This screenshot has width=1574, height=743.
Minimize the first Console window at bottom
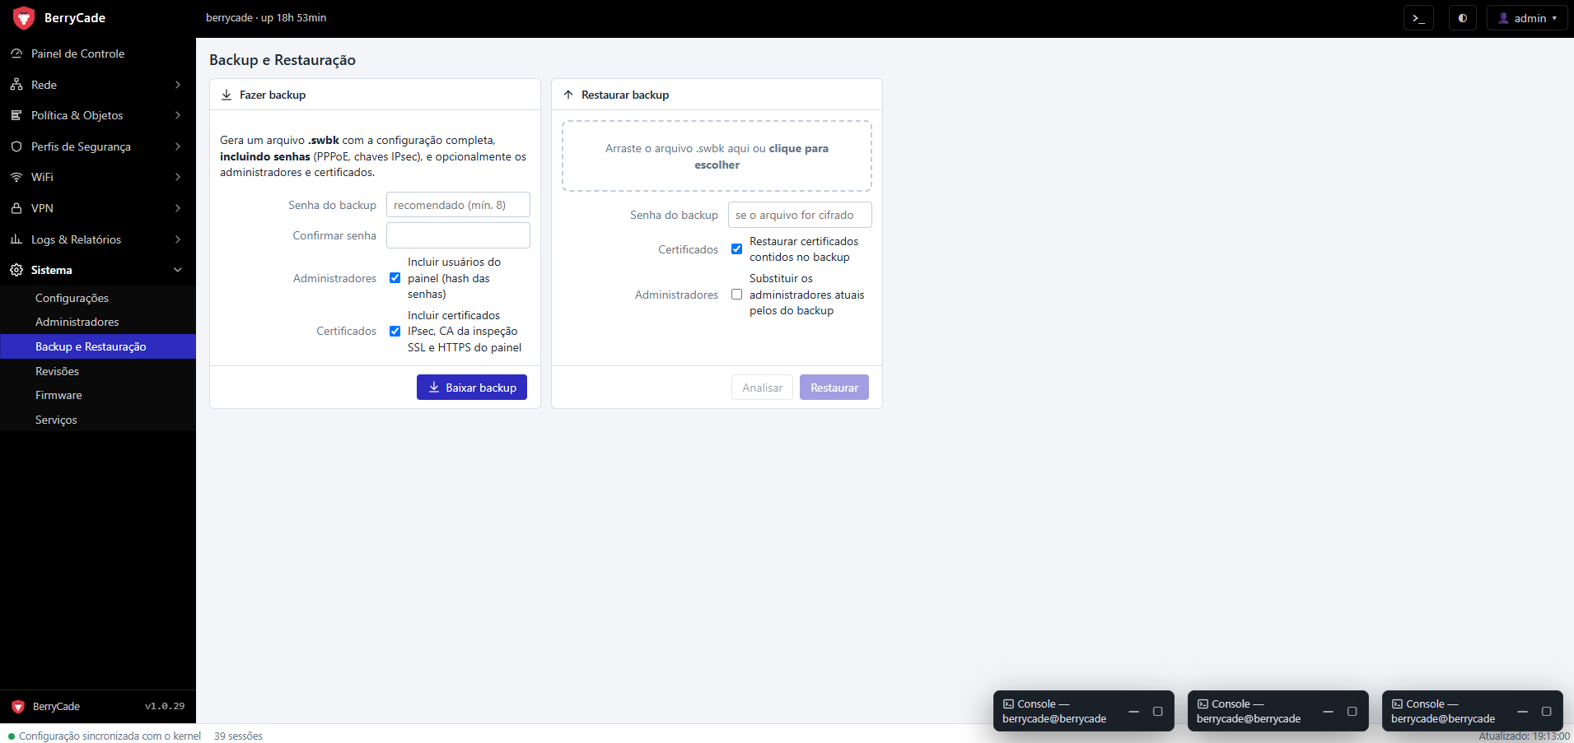pyautogui.click(x=1134, y=712)
